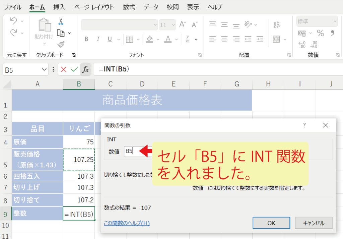This screenshot has height=239, width=343.
Task: Open the font size dropdown
Action: point(173,25)
